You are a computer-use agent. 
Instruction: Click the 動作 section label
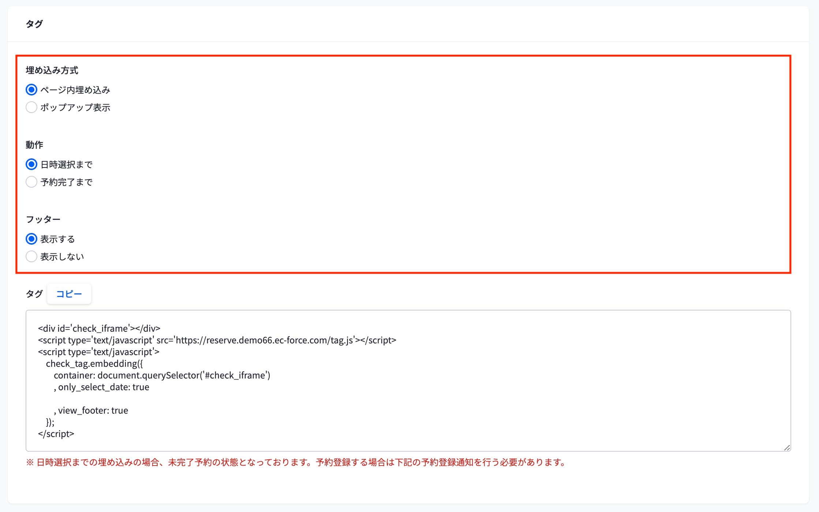pyautogui.click(x=34, y=145)
